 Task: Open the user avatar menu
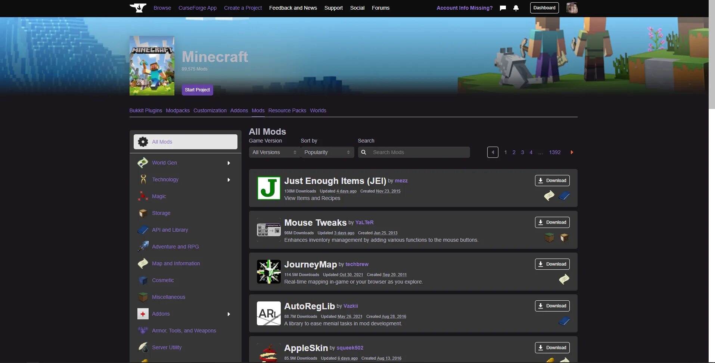click(x=572, y=8)
